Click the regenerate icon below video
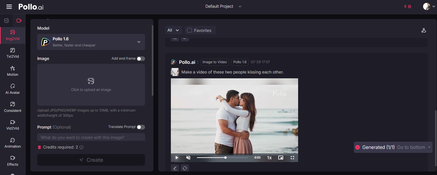Image resolution: width=437 pixels, height=175 pixels. pyautogui.click(x=185, y=168)
